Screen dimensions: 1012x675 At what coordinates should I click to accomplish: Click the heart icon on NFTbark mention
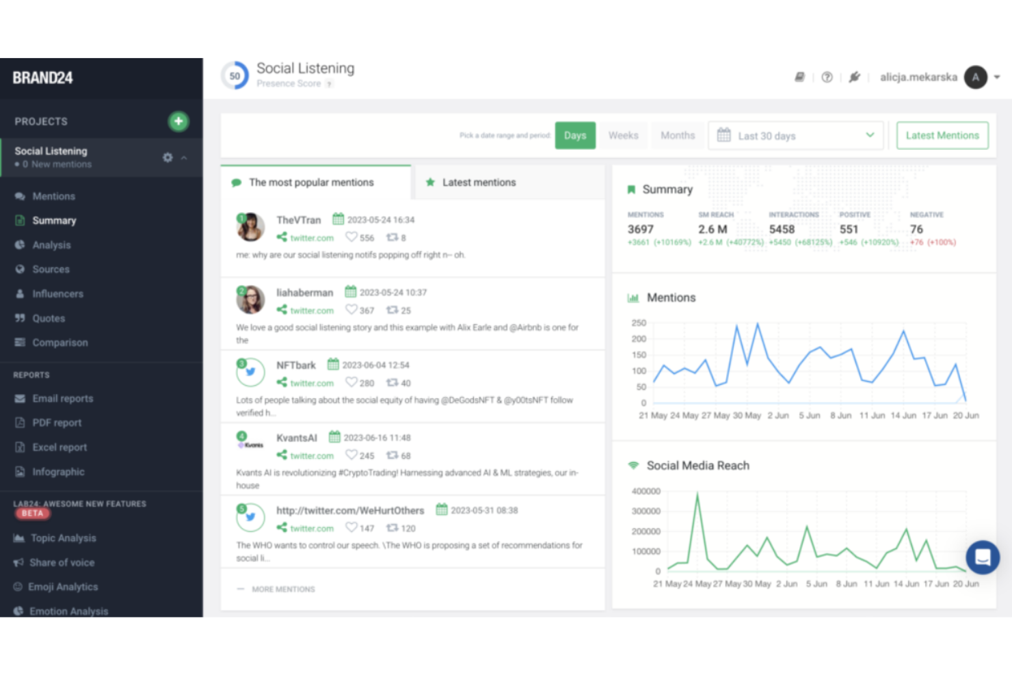click(x=351, y=382)
